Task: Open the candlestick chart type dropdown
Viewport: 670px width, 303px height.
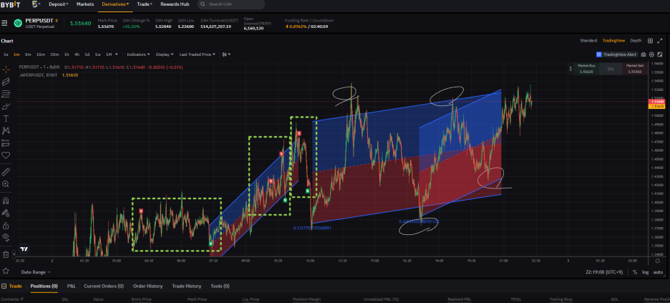Action: pyautogui.click(x=226, y=54)
